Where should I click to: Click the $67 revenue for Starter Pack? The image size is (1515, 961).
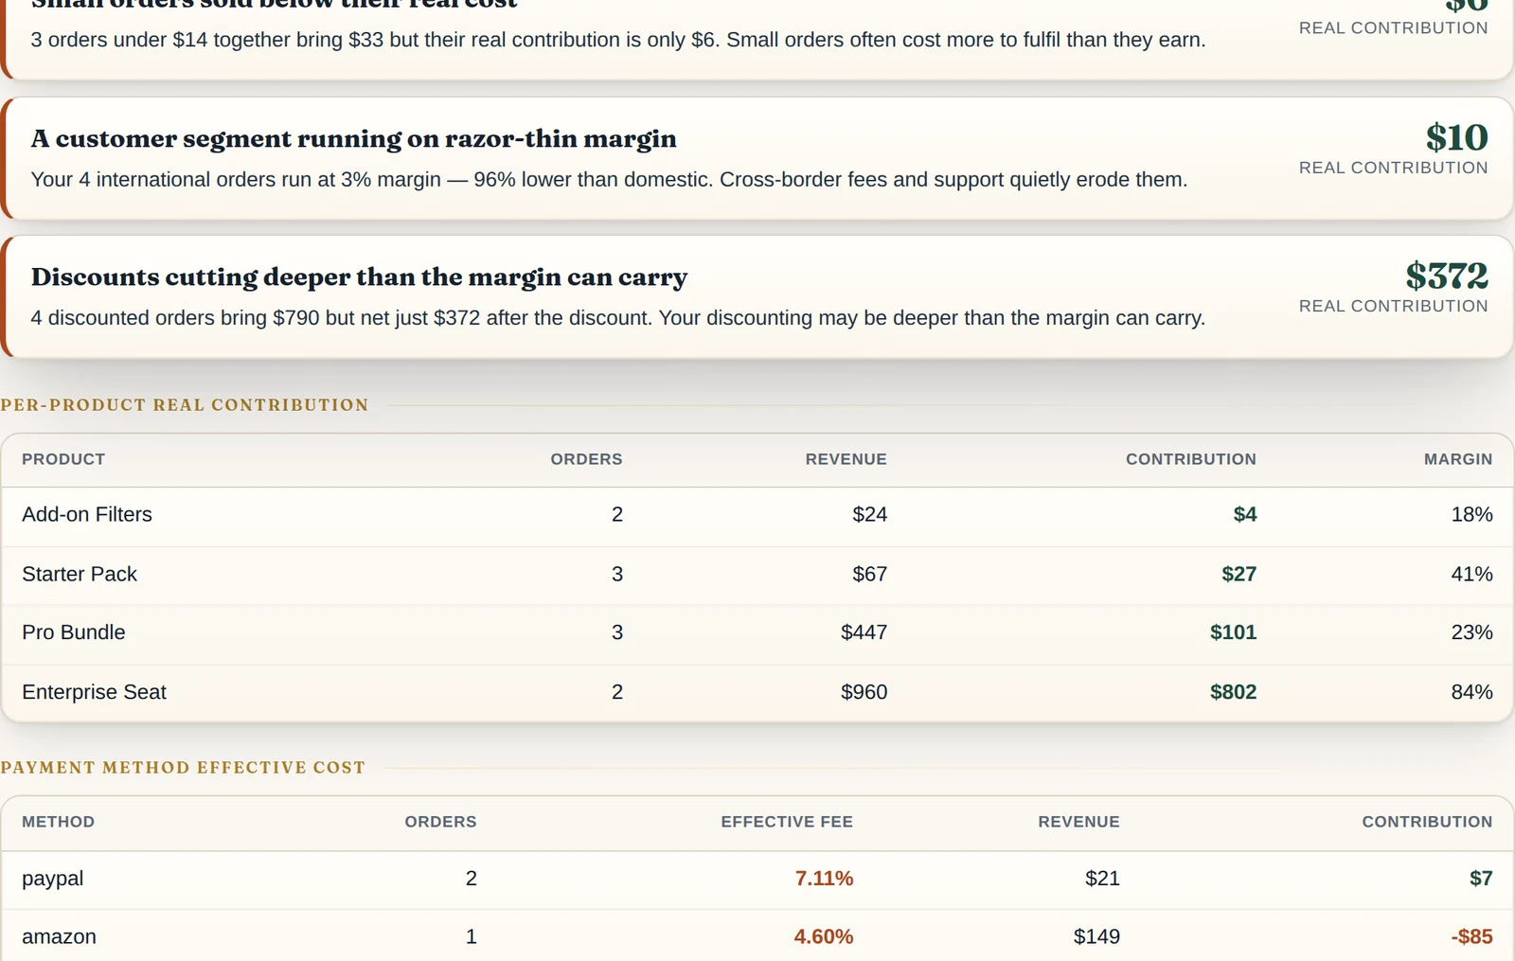869,575
